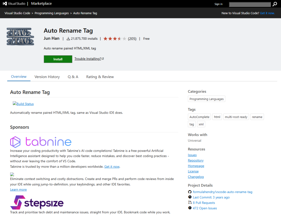281x215 pixels.
Task: Click the downloads icon beside installs count
Action: [68, 39]
